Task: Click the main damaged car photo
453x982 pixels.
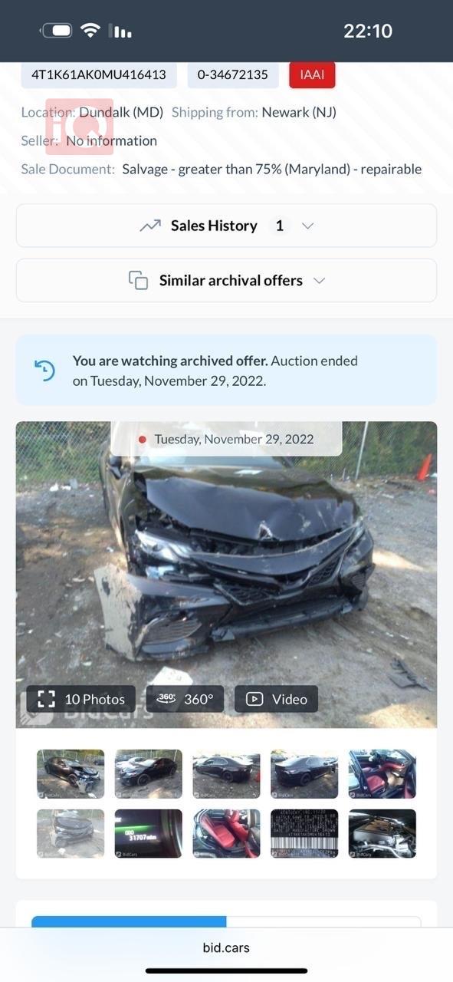Action: point(226,574)
